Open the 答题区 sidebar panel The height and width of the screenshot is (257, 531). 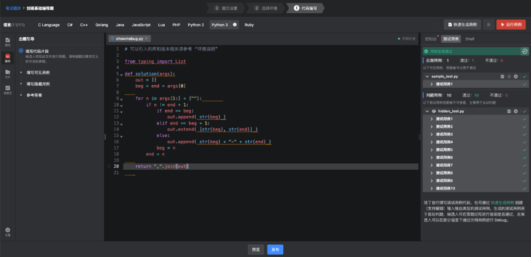tap(7, 89)
